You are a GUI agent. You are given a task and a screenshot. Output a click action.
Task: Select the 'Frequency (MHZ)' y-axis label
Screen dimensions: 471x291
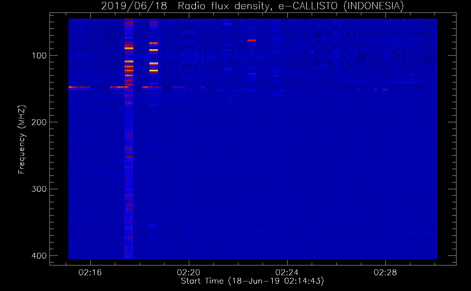22,140
